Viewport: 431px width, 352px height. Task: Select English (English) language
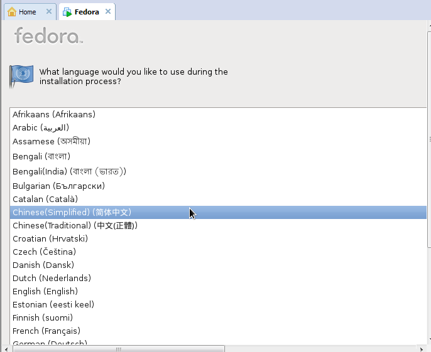click(218, 291)
